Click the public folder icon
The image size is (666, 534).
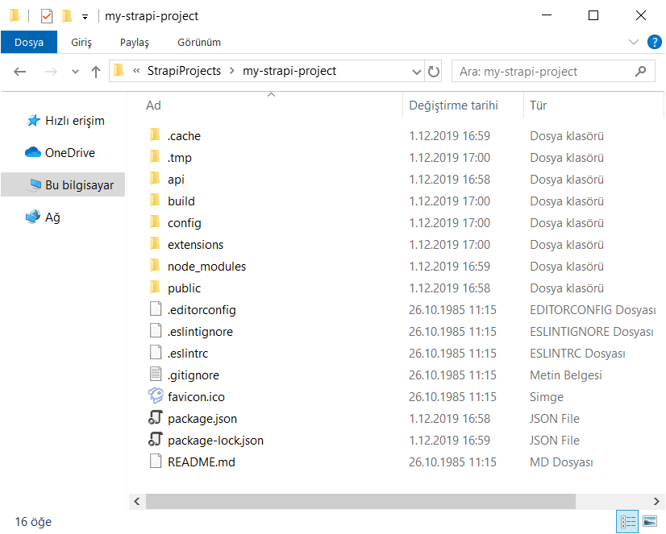coord(155,288)
